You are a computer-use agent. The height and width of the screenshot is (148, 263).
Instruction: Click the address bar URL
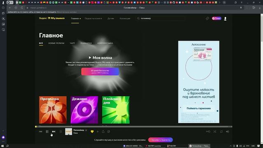pyautogui.click(x=38, y=8)
